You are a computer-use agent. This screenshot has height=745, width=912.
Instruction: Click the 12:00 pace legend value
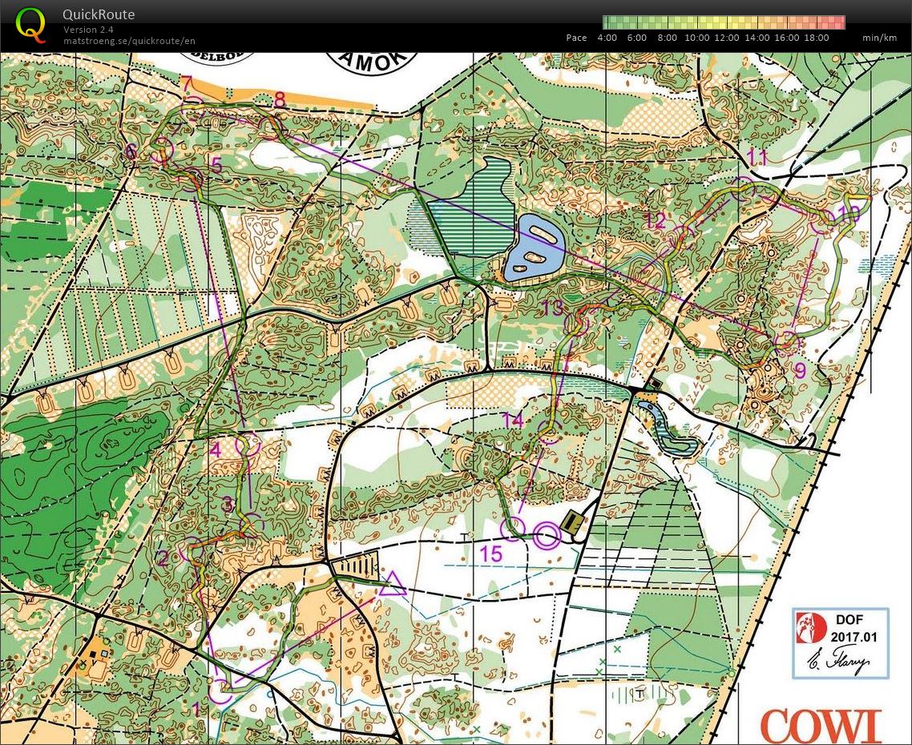coord(727,38)
